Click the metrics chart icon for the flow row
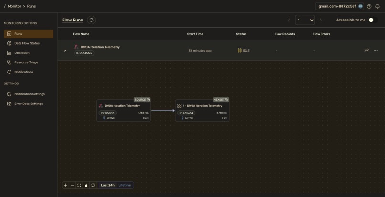 click(366, 50)
